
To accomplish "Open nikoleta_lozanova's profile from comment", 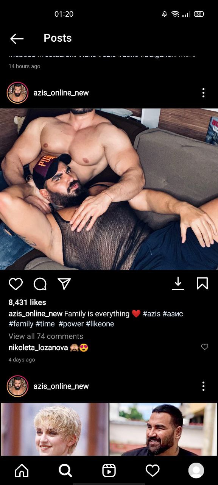I will click(x=38, y=347).
